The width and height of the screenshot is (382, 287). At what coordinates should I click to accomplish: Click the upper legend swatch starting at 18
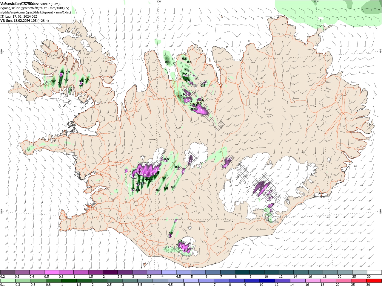click(x=330, y=272)
